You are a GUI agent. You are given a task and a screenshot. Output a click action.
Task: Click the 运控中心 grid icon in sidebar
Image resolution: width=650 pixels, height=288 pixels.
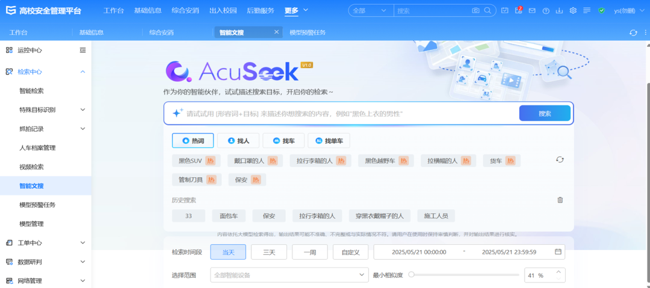(8, 50)
